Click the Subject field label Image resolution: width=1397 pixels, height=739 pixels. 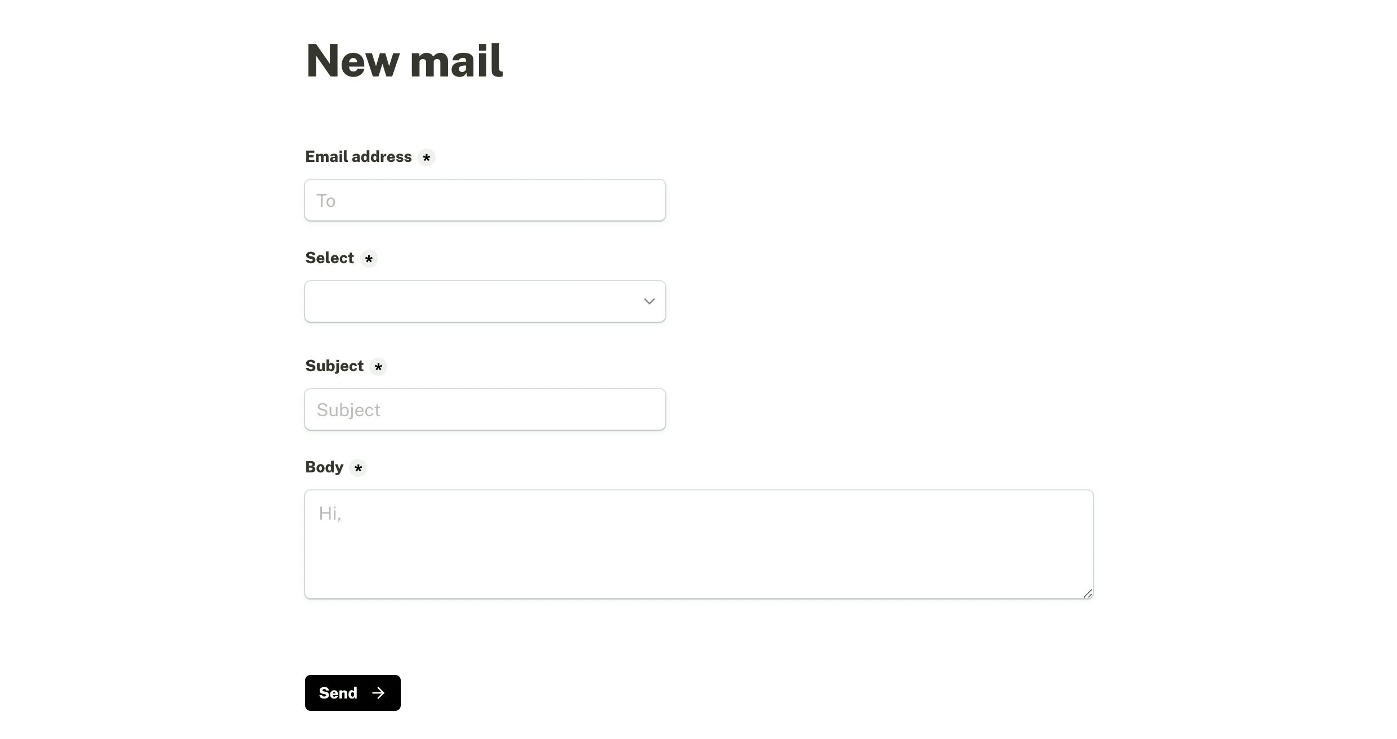pyautogui.click(x=334, y=366)
